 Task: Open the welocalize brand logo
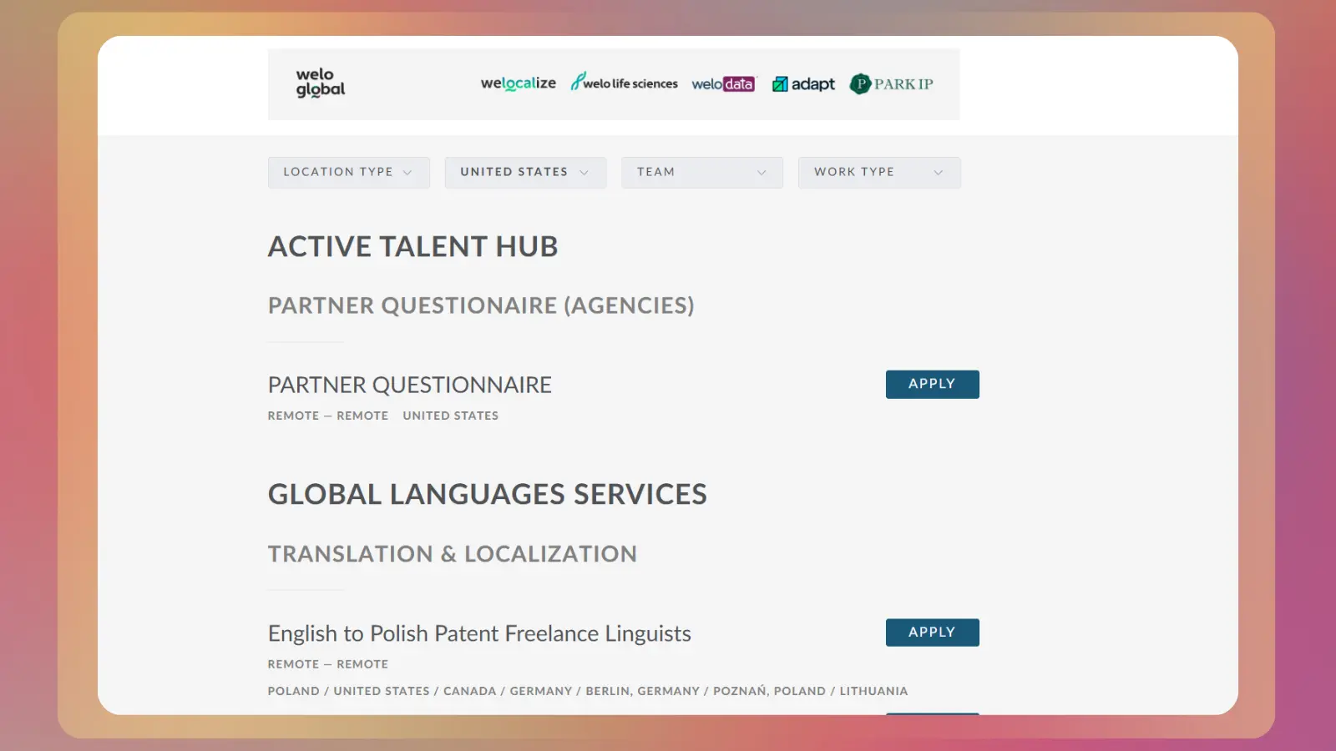tap(518, 83)
